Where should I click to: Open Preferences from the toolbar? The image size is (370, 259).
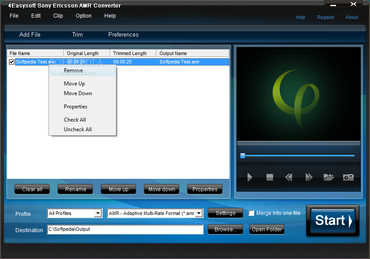point(123,35)
